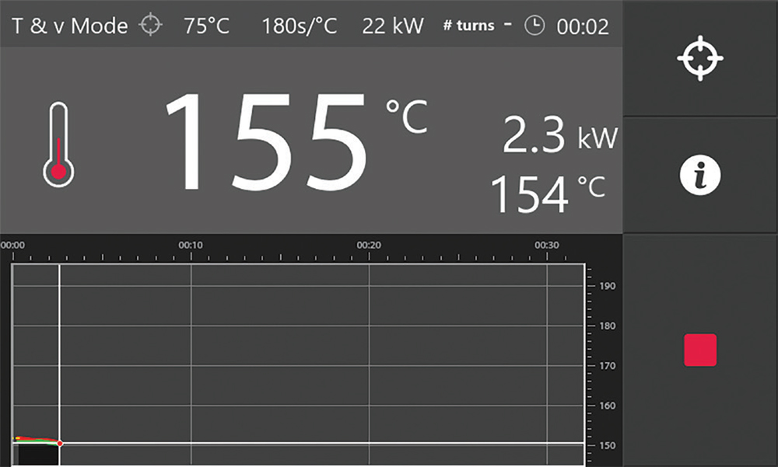Tap the 180s/°C ramp rate setting
778x467 pixels.
(300, 26)
